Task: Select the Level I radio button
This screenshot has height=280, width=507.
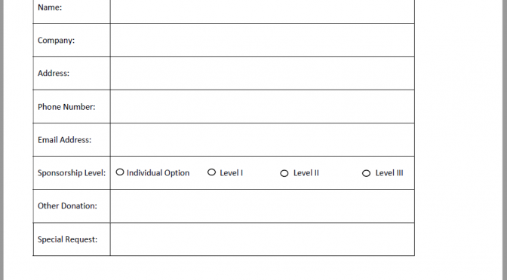Action: 211,172
